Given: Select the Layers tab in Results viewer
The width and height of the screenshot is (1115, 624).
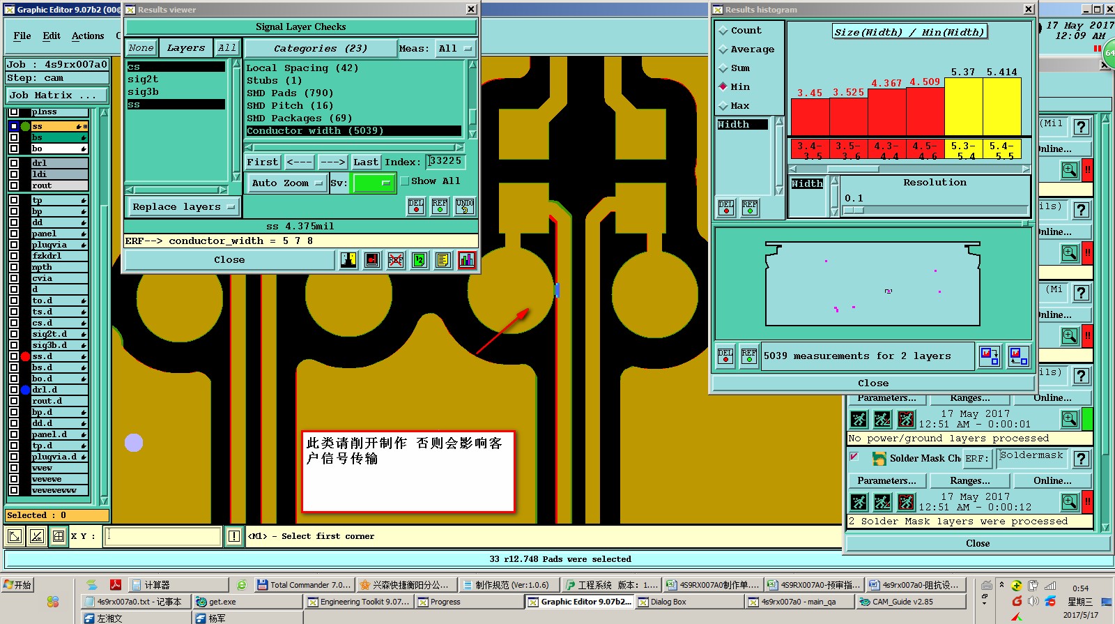Looking at the screenshot, I should pyautogui.click(x=186, y=48).
